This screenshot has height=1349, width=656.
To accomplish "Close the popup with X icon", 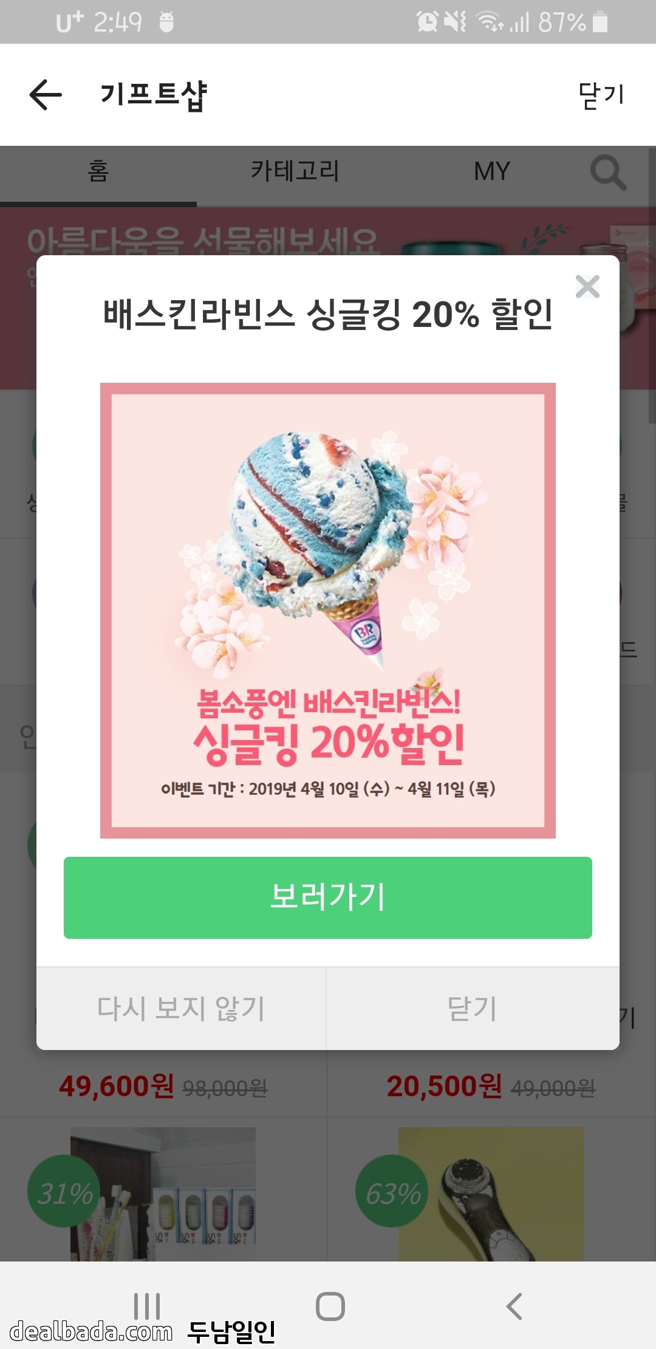I will [587, 287].
